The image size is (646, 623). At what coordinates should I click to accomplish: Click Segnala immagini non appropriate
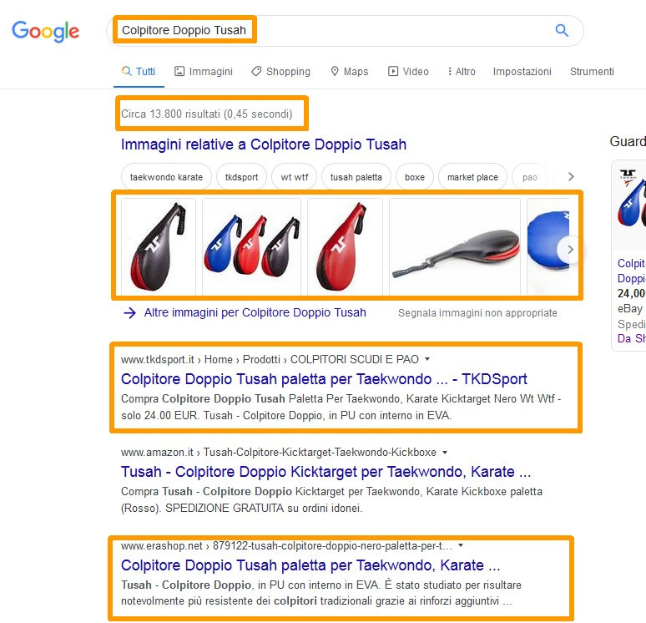coord(477,313)
